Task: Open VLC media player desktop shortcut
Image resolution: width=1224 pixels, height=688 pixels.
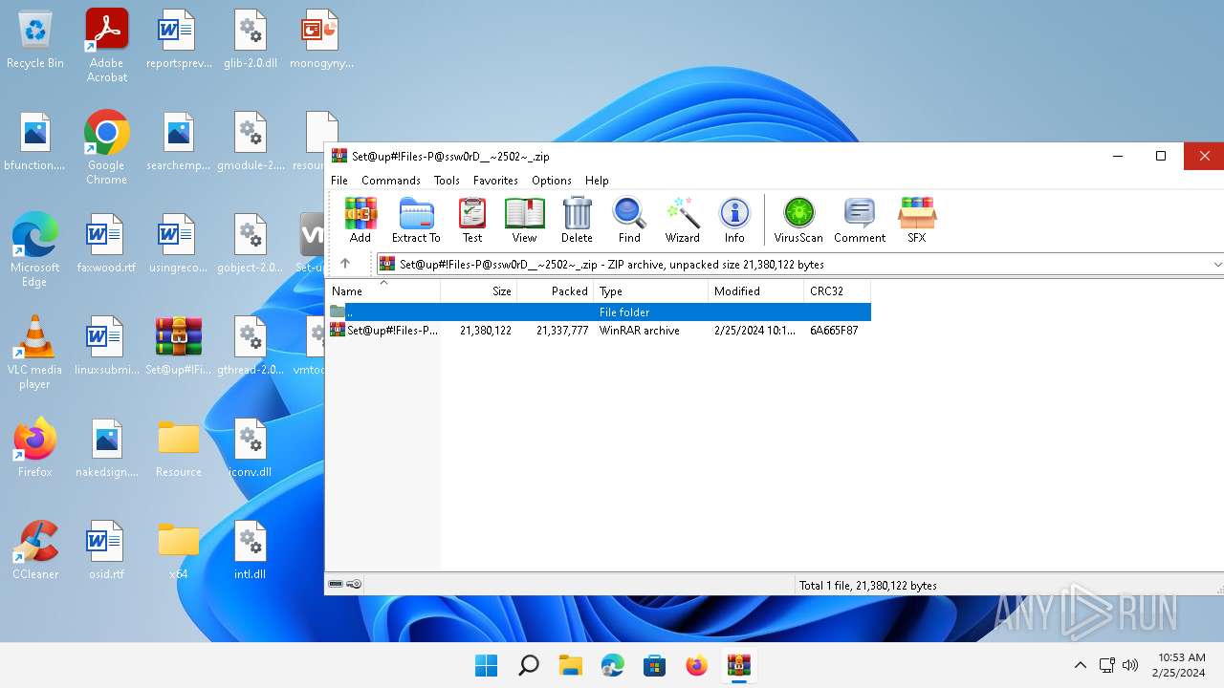Action: tap(35, 352)
